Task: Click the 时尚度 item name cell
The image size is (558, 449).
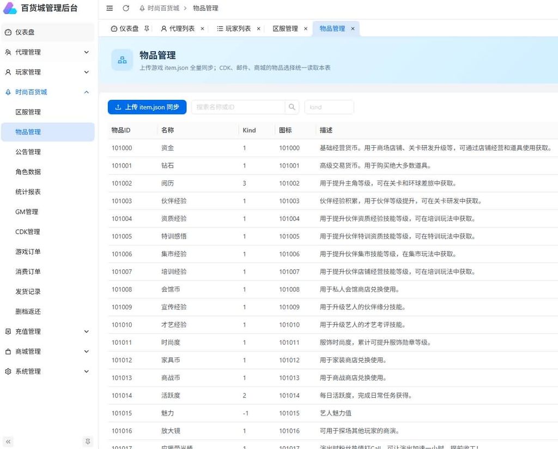Action: click(171, 343)
